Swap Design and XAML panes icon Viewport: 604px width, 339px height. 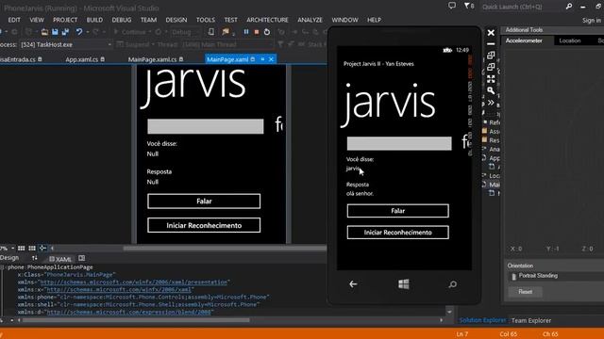pyautogui.click(x=35, y=258)
